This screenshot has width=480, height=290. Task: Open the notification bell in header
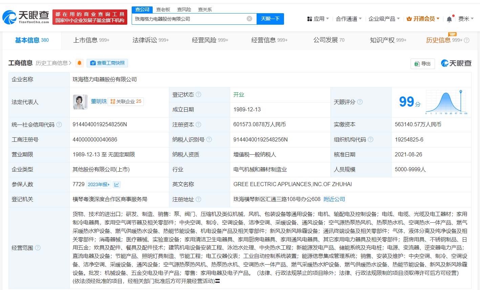[449, 19]
